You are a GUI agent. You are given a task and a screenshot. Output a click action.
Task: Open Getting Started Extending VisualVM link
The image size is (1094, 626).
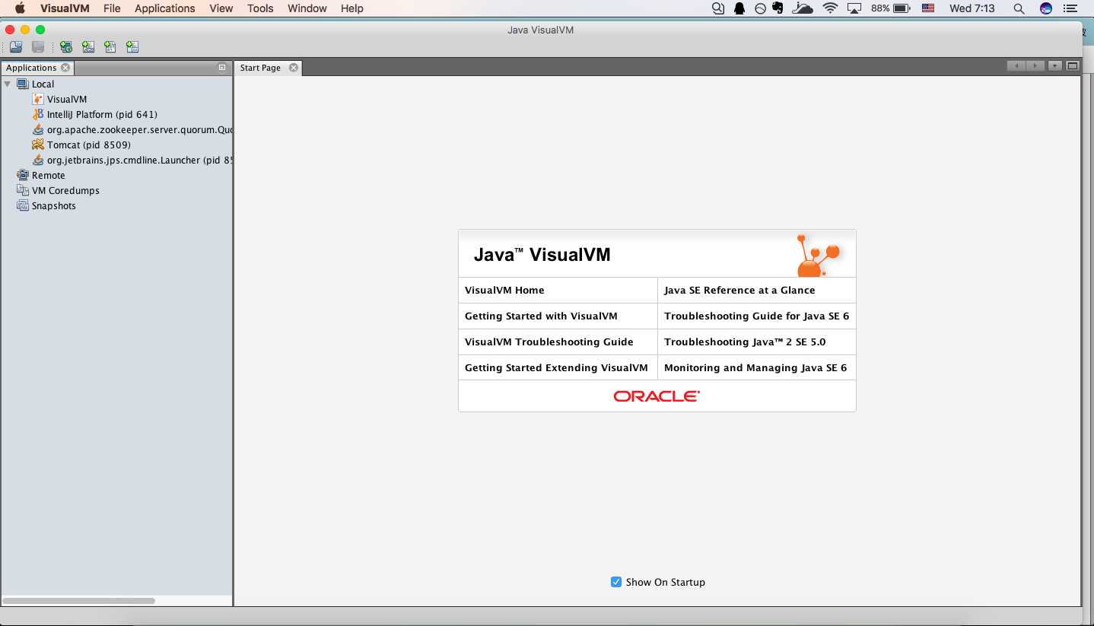tap(556, 367)
